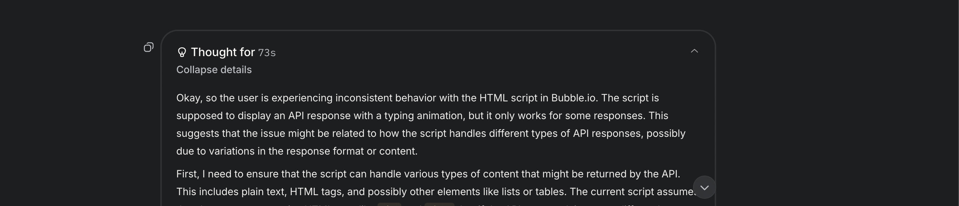Click the '73s' duration label
This screenshot has width=959, height=206.
(267, 53)
